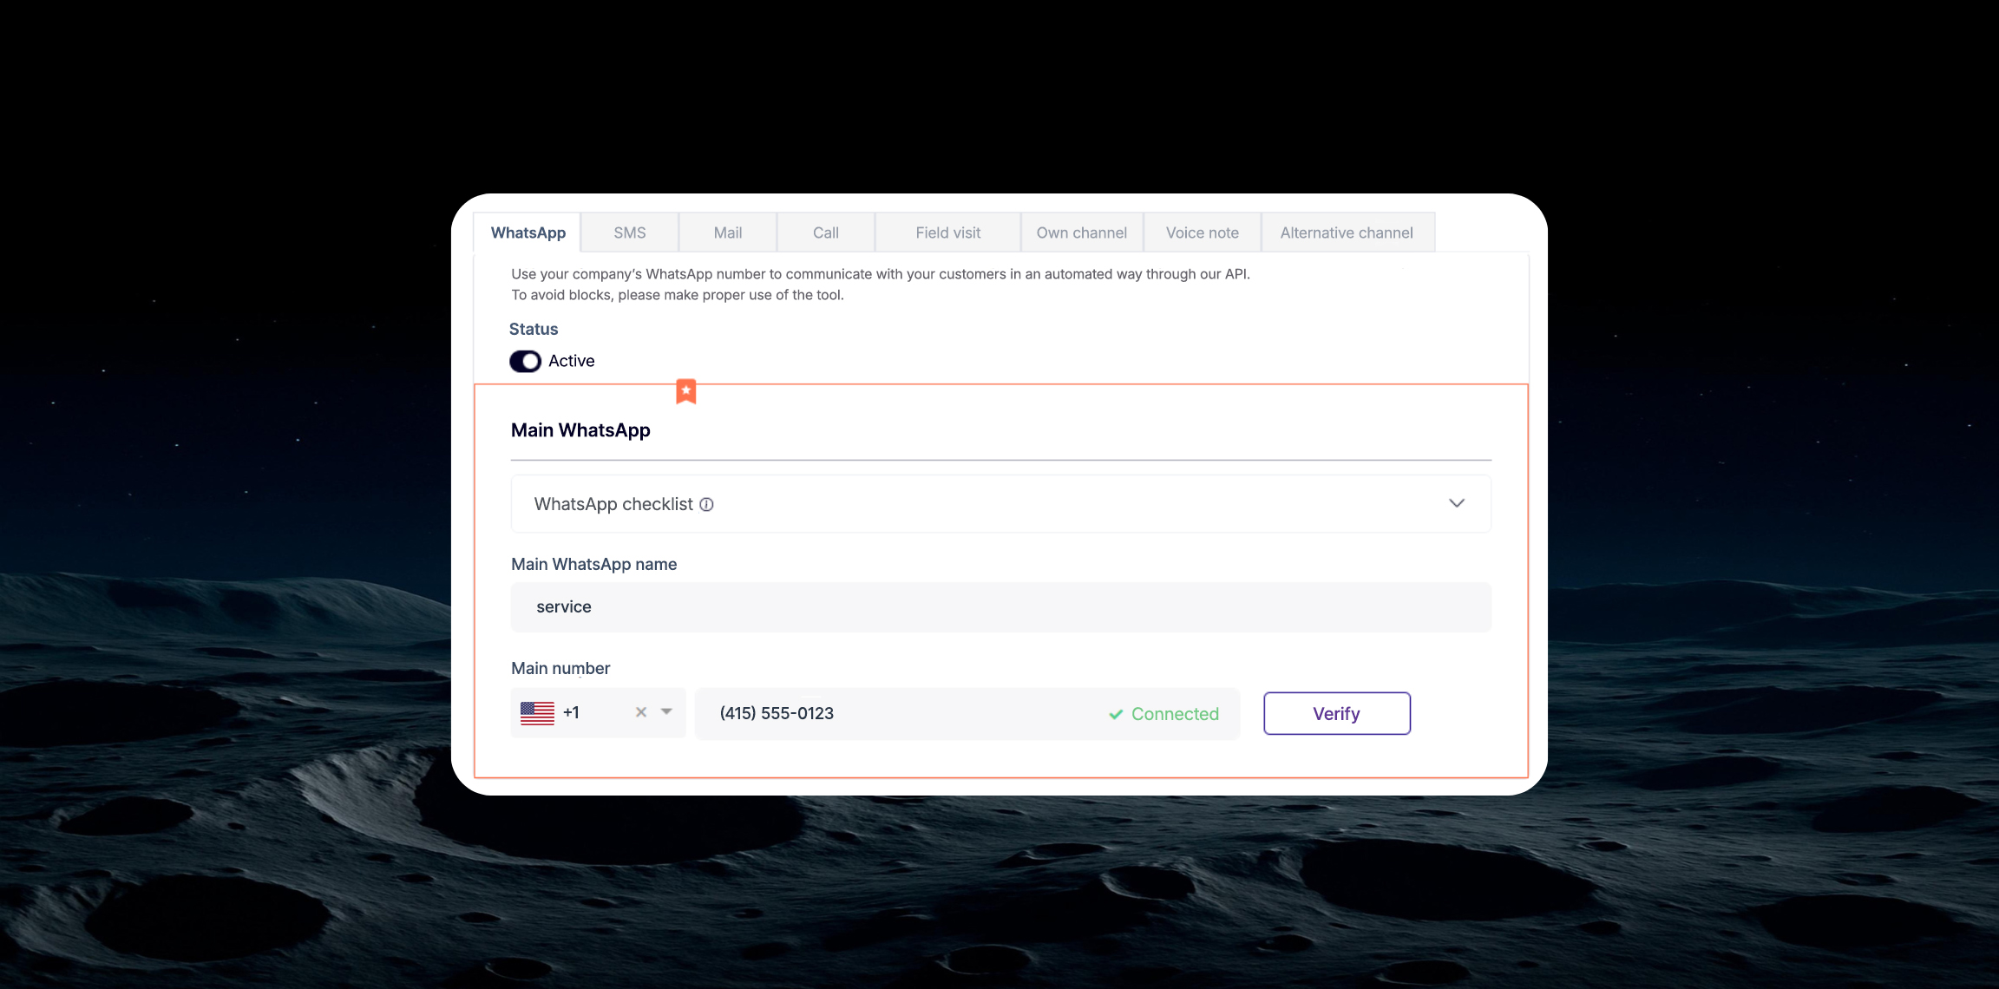Click the US flag icon
The image size is (1999, 989).
(x=537, y=713)
